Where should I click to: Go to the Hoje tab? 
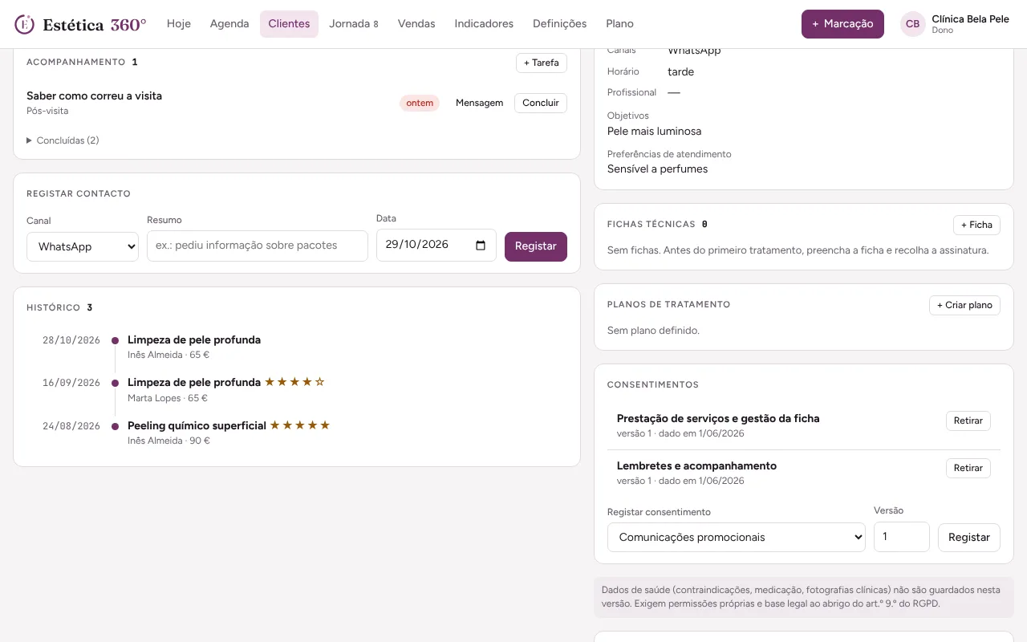click(179, 24)
